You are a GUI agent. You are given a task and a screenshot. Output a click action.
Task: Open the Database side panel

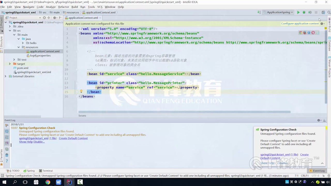click(329, 44)
